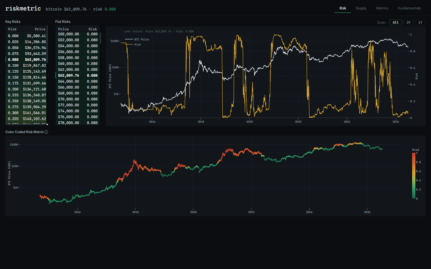Select Fiat Risks row $54,000.00
The image size is (431, 269).
pyautogui.click(x=78, y=46)
